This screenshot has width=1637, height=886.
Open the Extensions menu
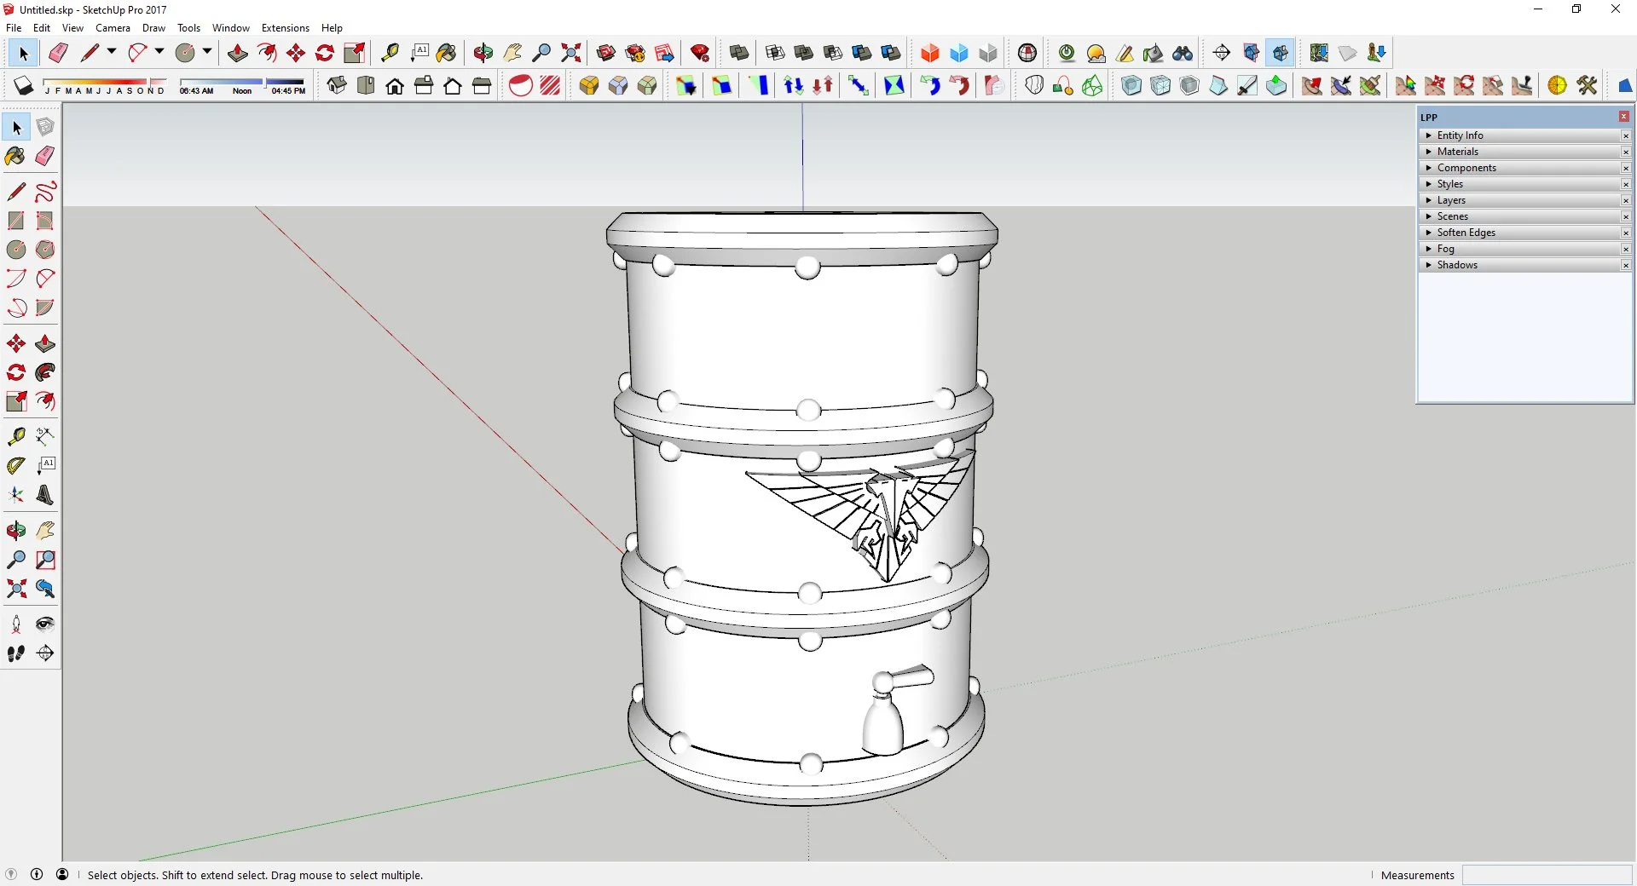(286, 28)
